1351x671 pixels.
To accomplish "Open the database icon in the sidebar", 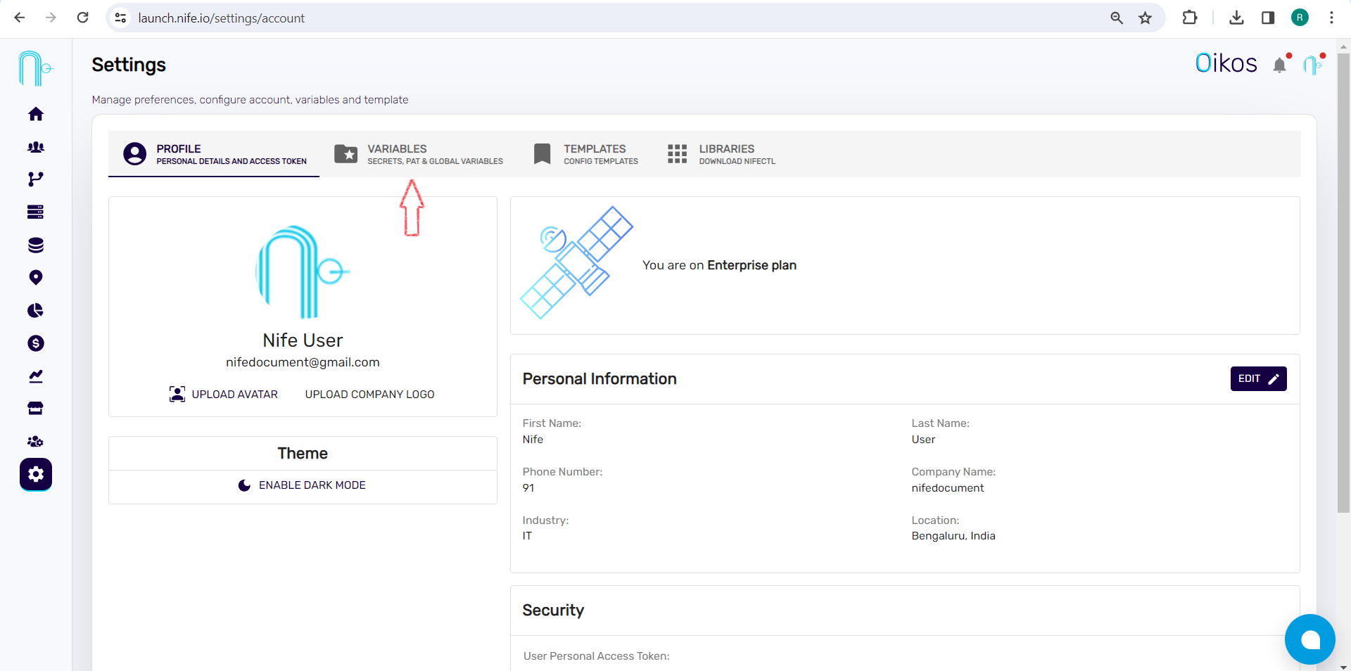I will (x=35, y=245).
